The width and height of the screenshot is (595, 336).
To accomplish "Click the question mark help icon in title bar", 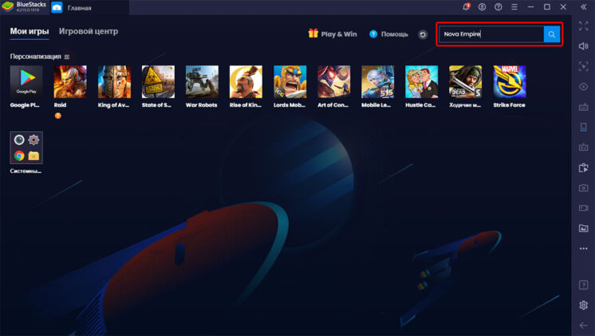I will 498,7.
